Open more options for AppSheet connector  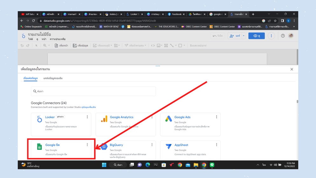(216, 145)
